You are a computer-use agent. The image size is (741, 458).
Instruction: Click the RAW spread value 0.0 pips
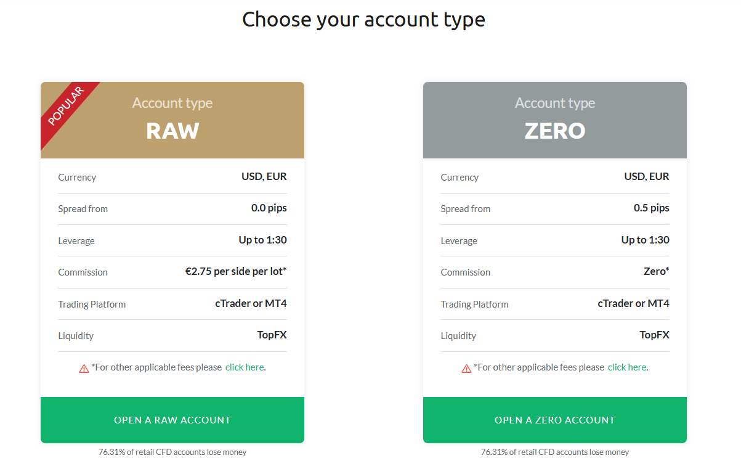click(x=269, y=208)
